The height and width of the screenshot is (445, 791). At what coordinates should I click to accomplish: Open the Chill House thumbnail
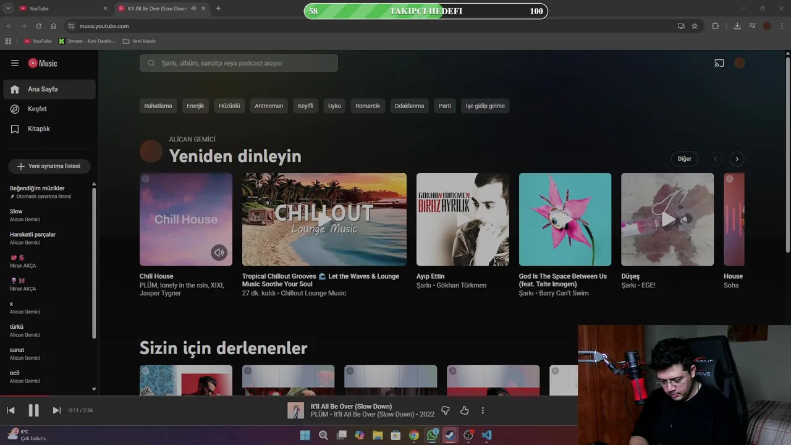186,219
